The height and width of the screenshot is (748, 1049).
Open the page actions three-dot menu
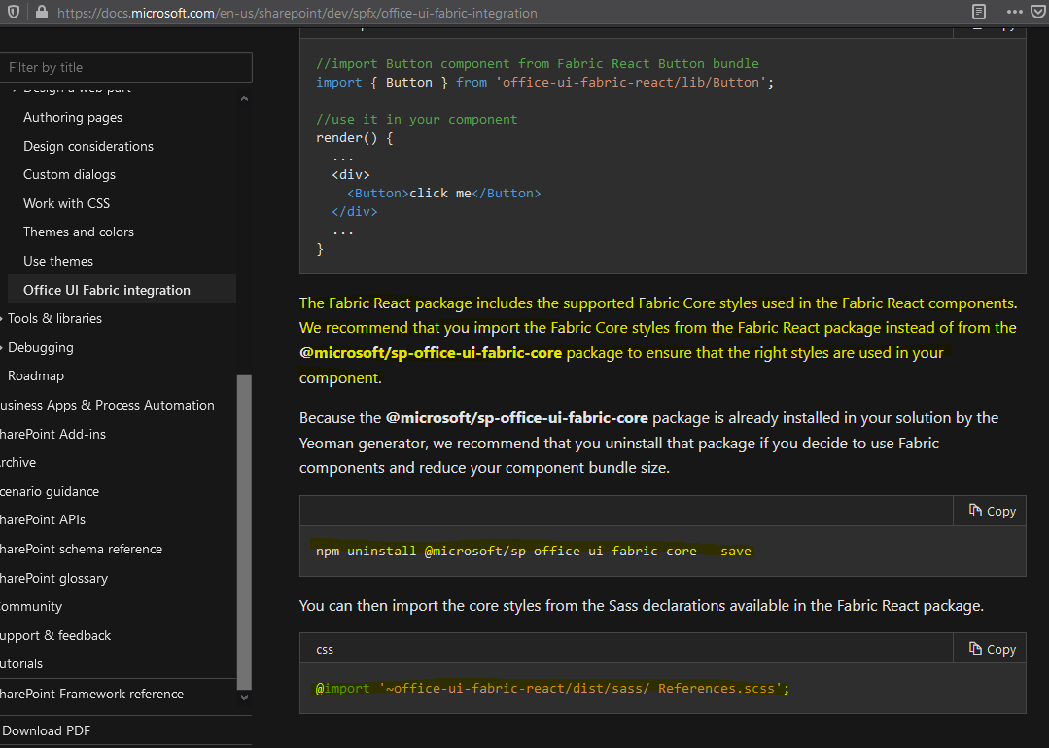pyautogui.click(x=1014, y=12)
